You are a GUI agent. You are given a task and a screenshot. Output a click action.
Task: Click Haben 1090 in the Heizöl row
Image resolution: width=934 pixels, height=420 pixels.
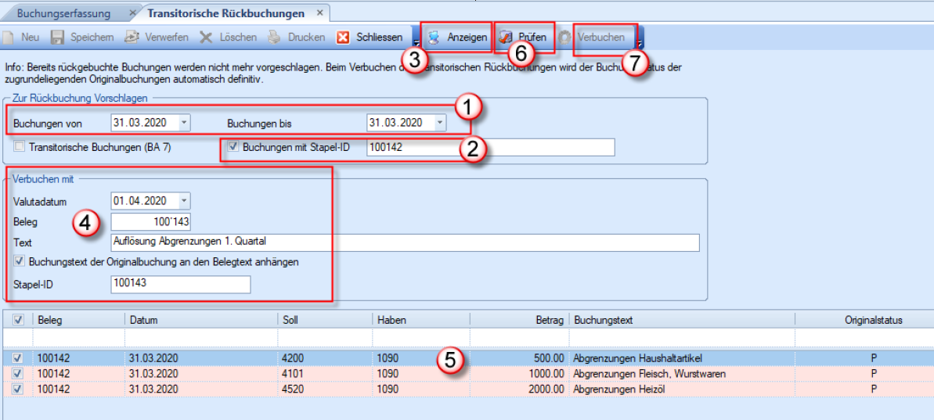click(388, 389)
